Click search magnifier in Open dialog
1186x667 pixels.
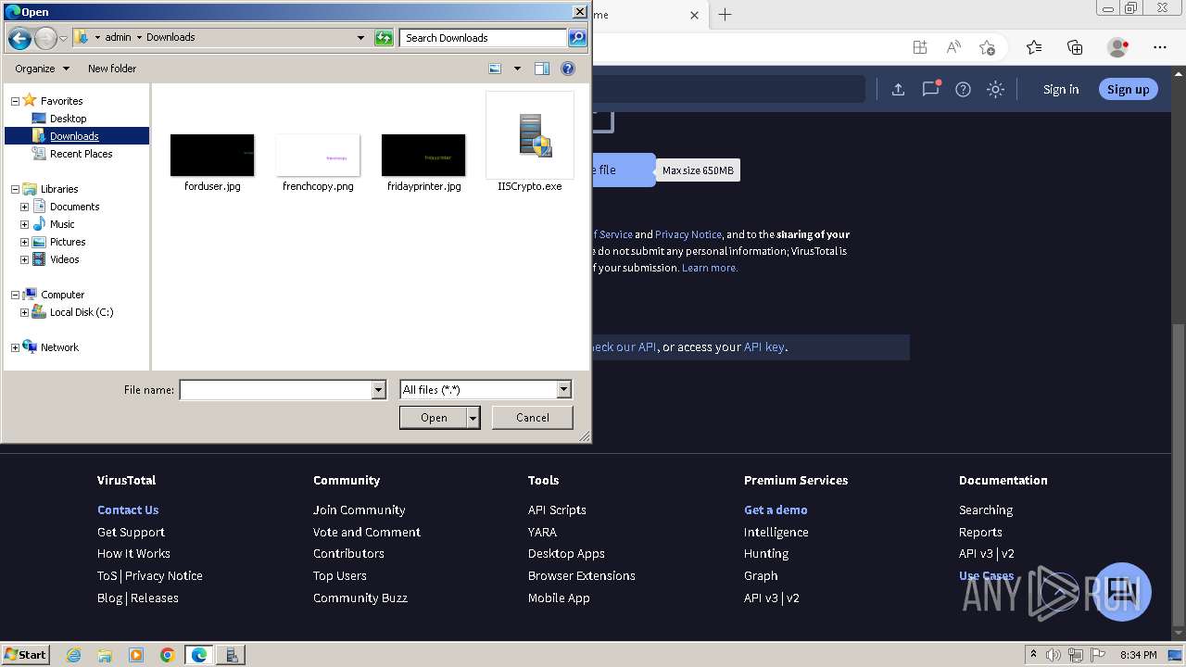point(577,38)
